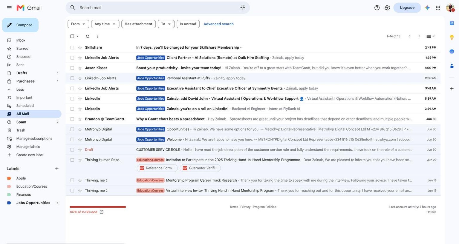Open the Reference Form PDF attachment
The width and height of the screenshot is (459, 244).
(x=157, y=168)
